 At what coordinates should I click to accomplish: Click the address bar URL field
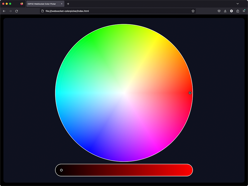pos(115,11)
